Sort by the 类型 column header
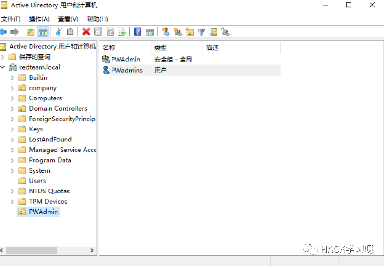Screen dimensions: 386x266 click(177, 48)
